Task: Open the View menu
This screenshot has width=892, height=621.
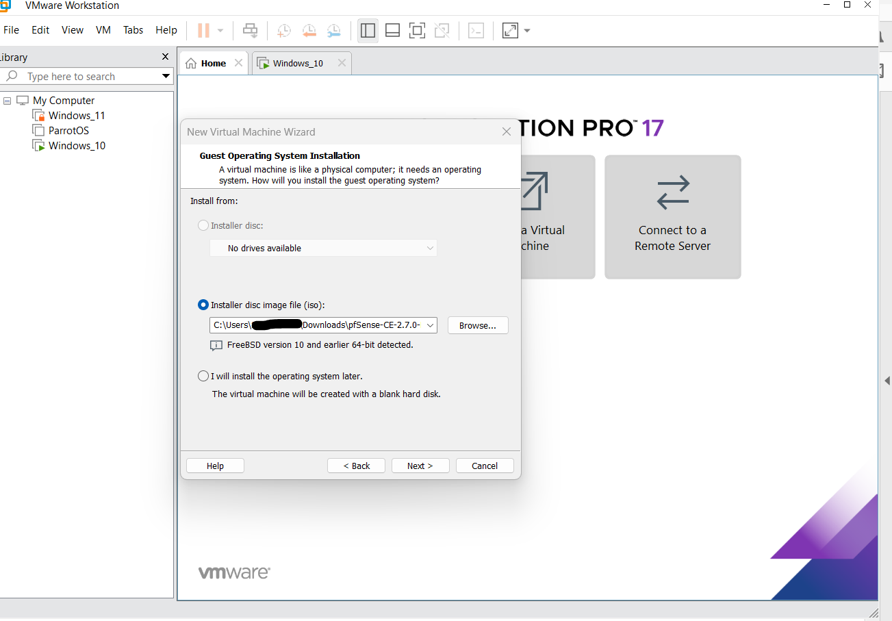Action: [73, 30]
